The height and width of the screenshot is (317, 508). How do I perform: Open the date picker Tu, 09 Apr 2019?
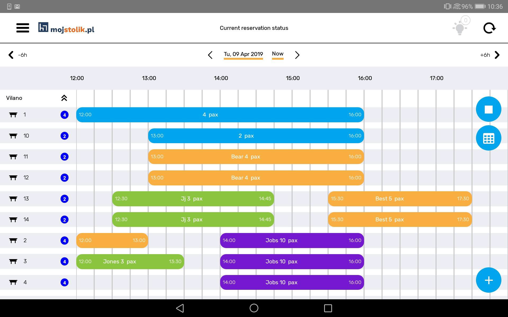[243, 54]
